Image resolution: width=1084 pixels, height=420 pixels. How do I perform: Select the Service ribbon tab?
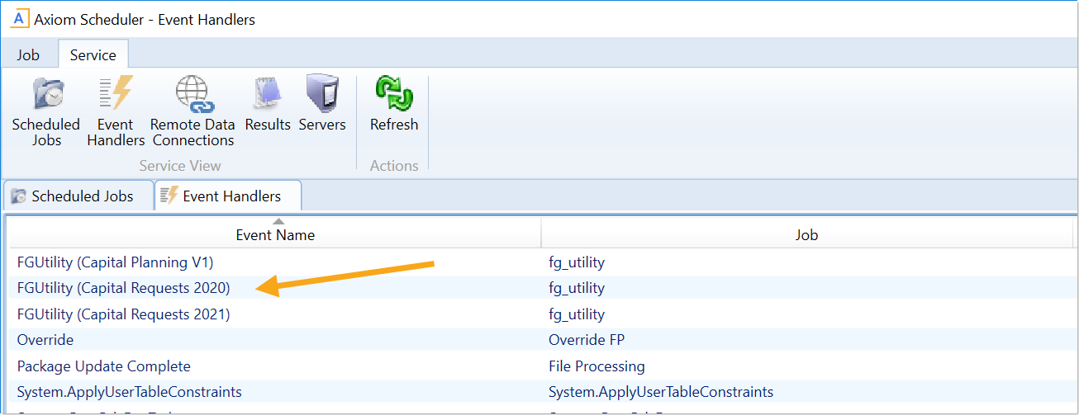(x=93, y=55)
